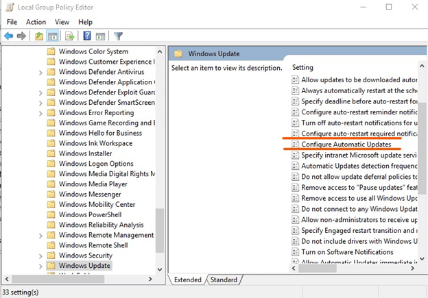Switch to the Standard tab
Image resolution: width=428 pixels, height=298 pixels.
224,280
